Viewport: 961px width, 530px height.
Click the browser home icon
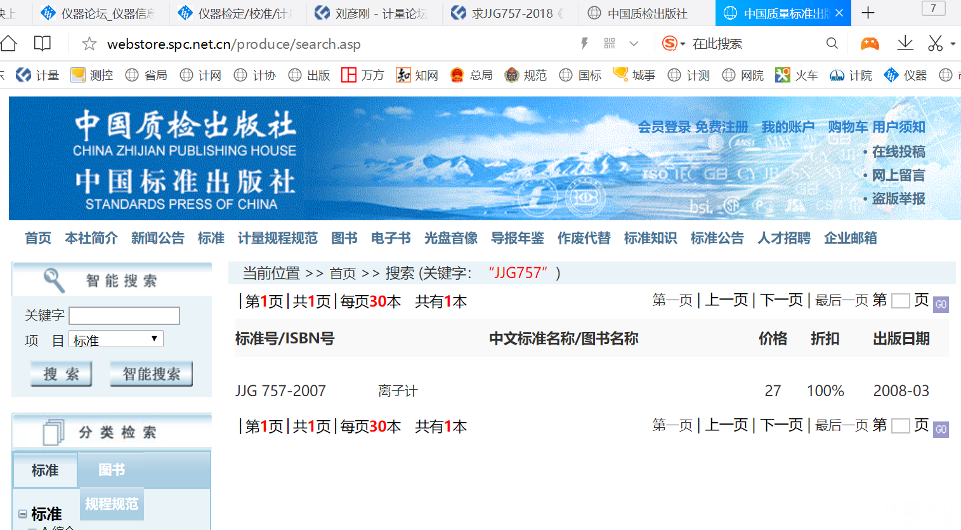tap(9, 43)
